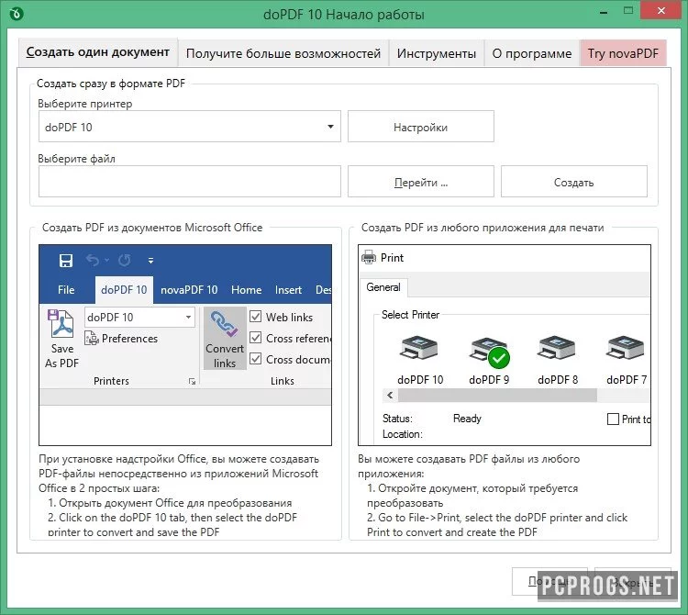Click the printer icon beside Print title
This screenshot has width=688, height=615.
[369, 258]
